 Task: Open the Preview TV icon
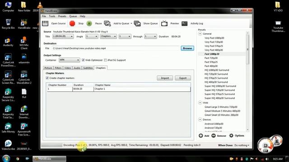(164, 23)
